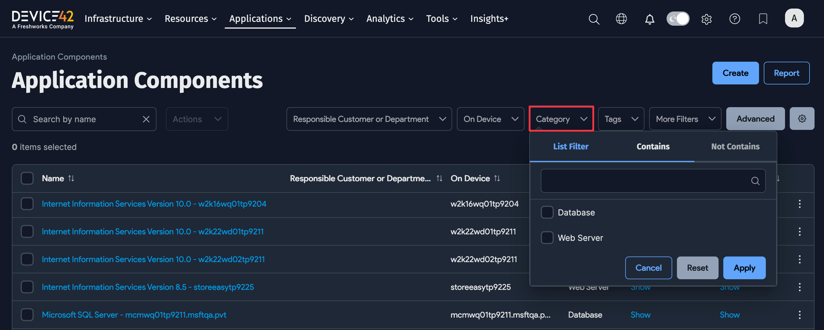The image size is (824, 330).
Task: Switch to the Not Contains tab
Action: (x=735, y=146)
